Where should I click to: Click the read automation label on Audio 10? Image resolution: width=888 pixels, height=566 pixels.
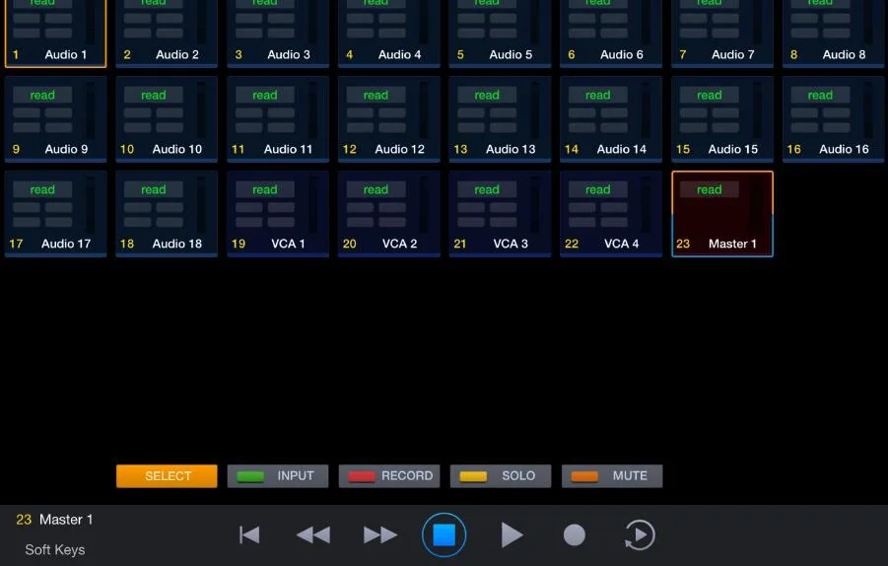point(154,96)
